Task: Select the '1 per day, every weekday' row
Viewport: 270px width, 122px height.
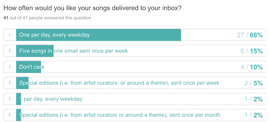Action: [135, 99]
